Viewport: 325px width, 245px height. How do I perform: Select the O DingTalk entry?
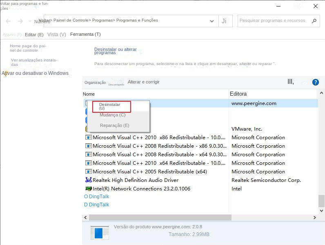pyautogui.click(x=96, y=197)
